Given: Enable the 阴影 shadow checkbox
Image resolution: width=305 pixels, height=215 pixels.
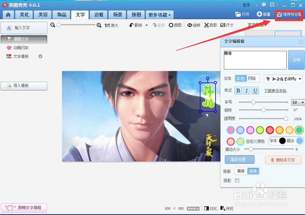Looking at the screenshot, I should 237,181.
